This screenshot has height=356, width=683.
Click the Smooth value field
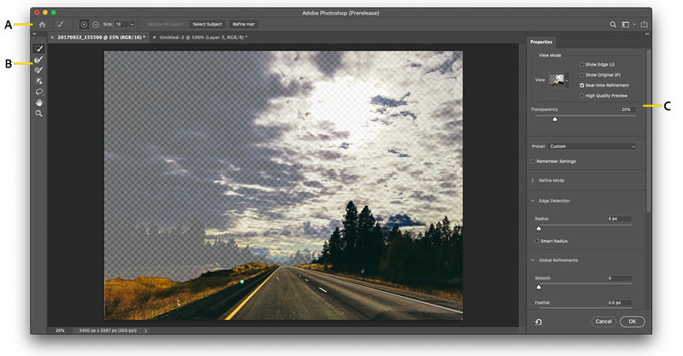point(619,278)
